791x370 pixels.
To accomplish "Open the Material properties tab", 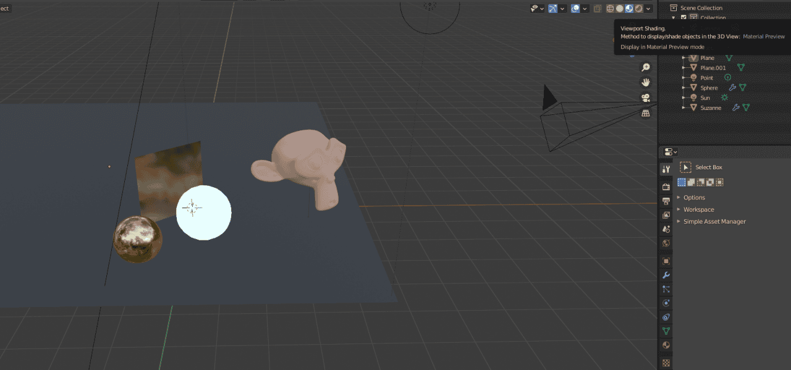I will pos(666,345).
